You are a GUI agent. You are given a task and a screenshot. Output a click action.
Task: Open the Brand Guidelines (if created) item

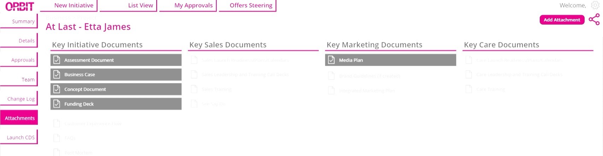tap(369, 76)
